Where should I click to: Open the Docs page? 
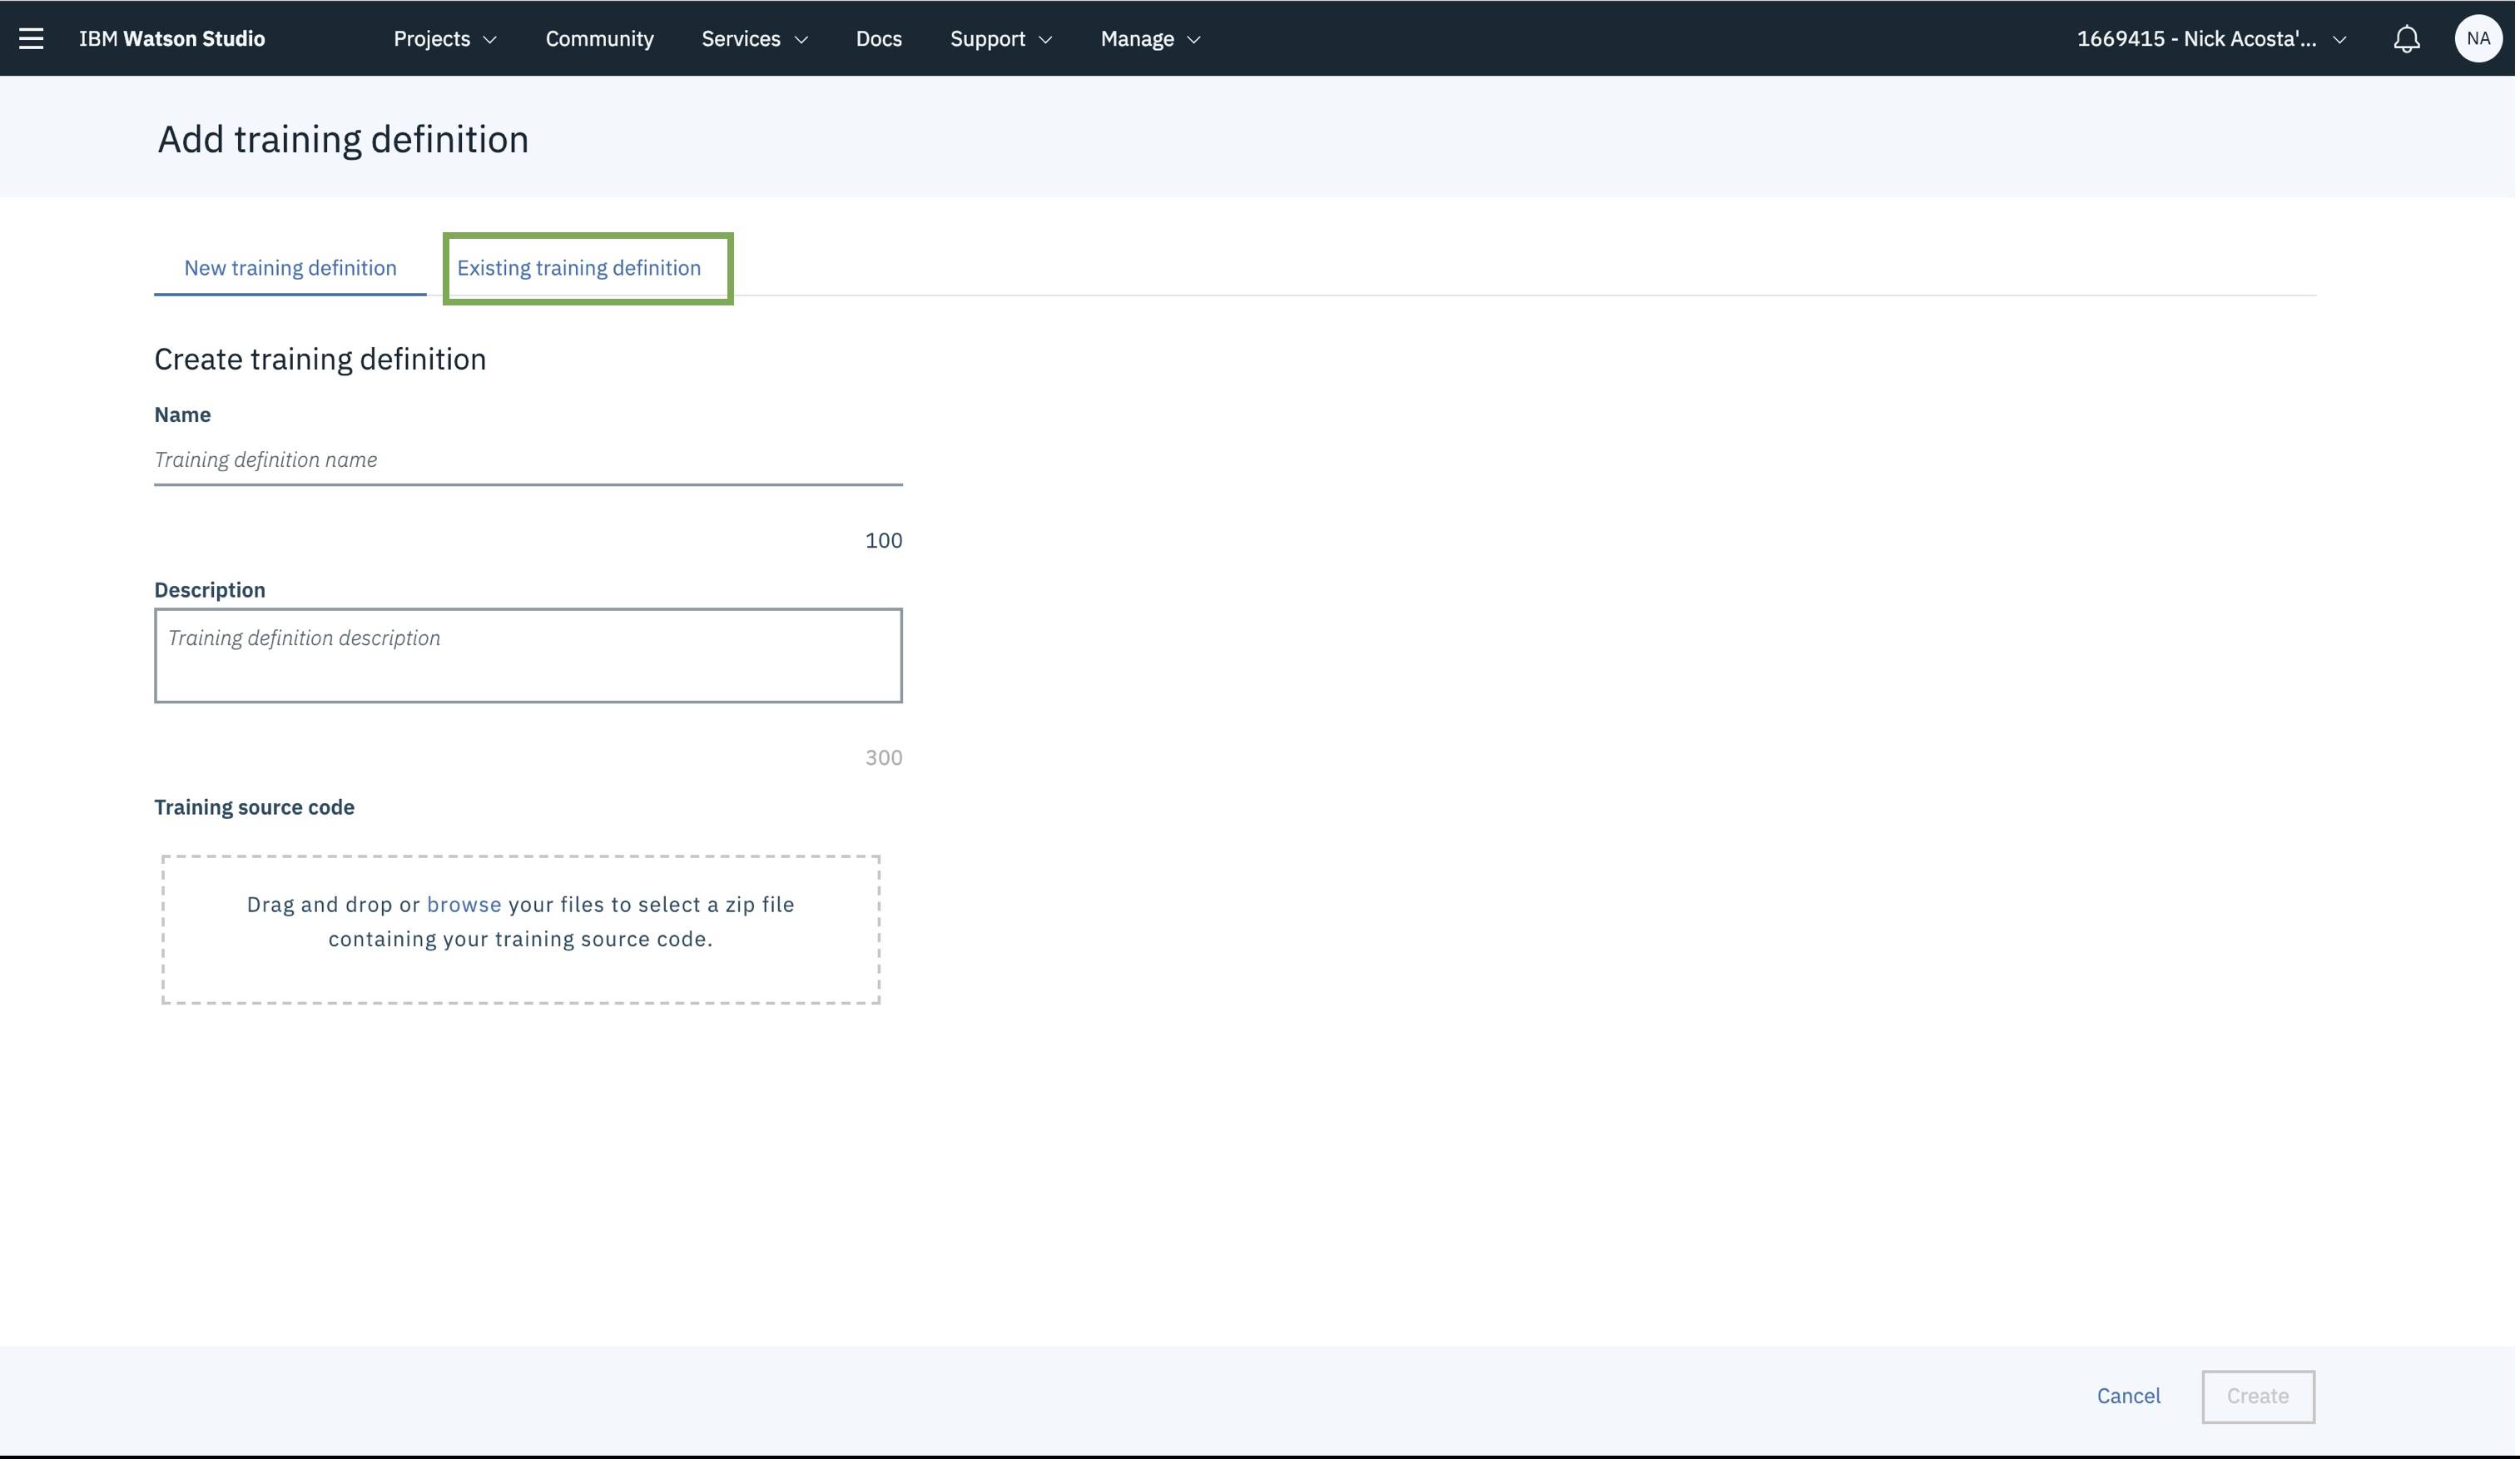tap(880, 38)
